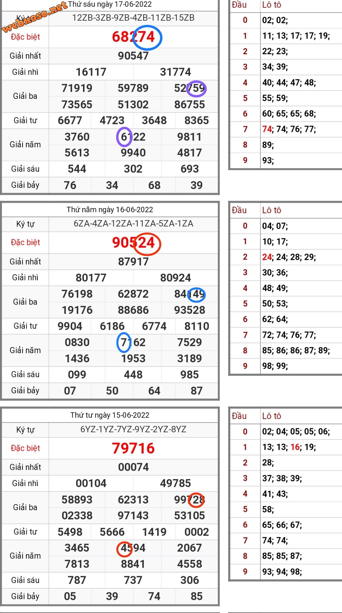The height and width of the screenshot is (613, 342).
Task: Click sixth prize number 693
Action: point(190,169)
